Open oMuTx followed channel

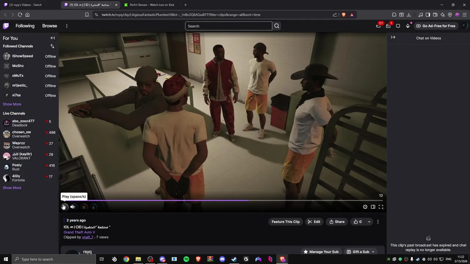(29, 76)
